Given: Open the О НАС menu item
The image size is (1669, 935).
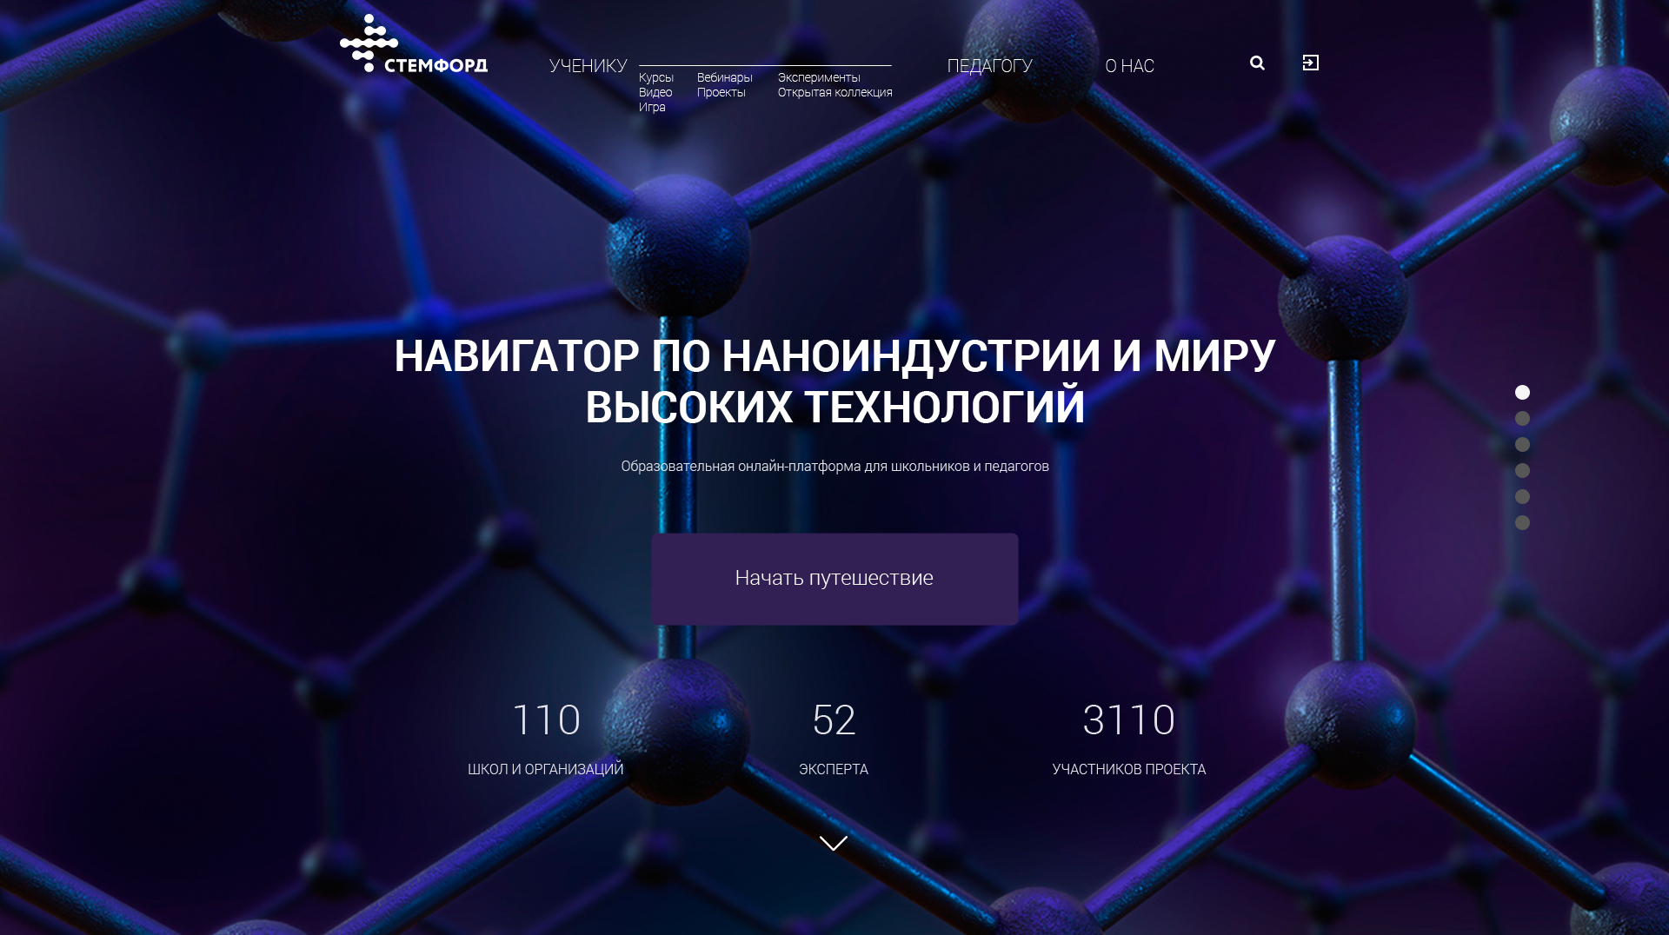Looking at the screenshot, I should [x=1129, y=66].
